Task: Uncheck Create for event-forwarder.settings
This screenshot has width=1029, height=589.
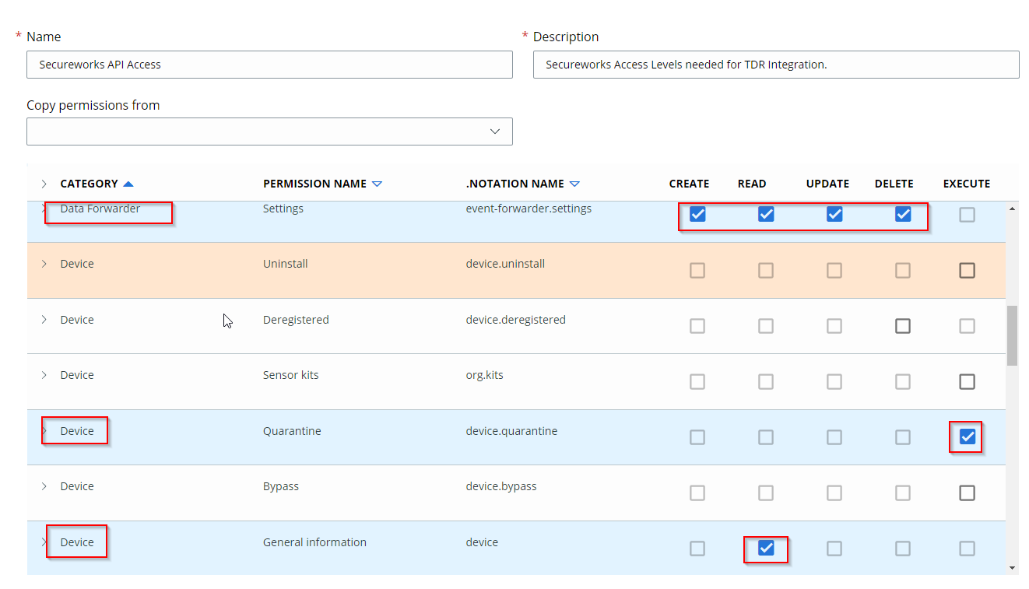Action: point(697,215)
